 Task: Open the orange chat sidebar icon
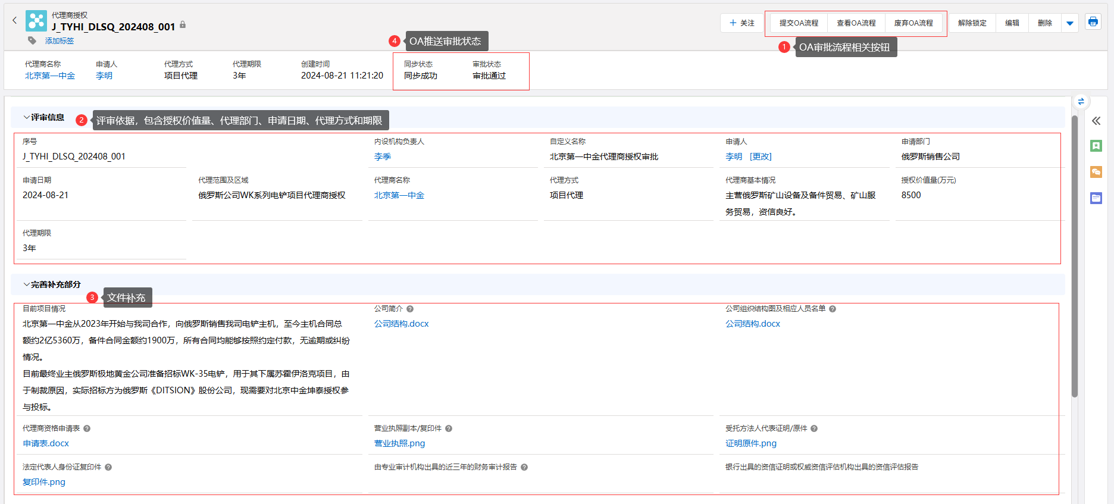1096,172
